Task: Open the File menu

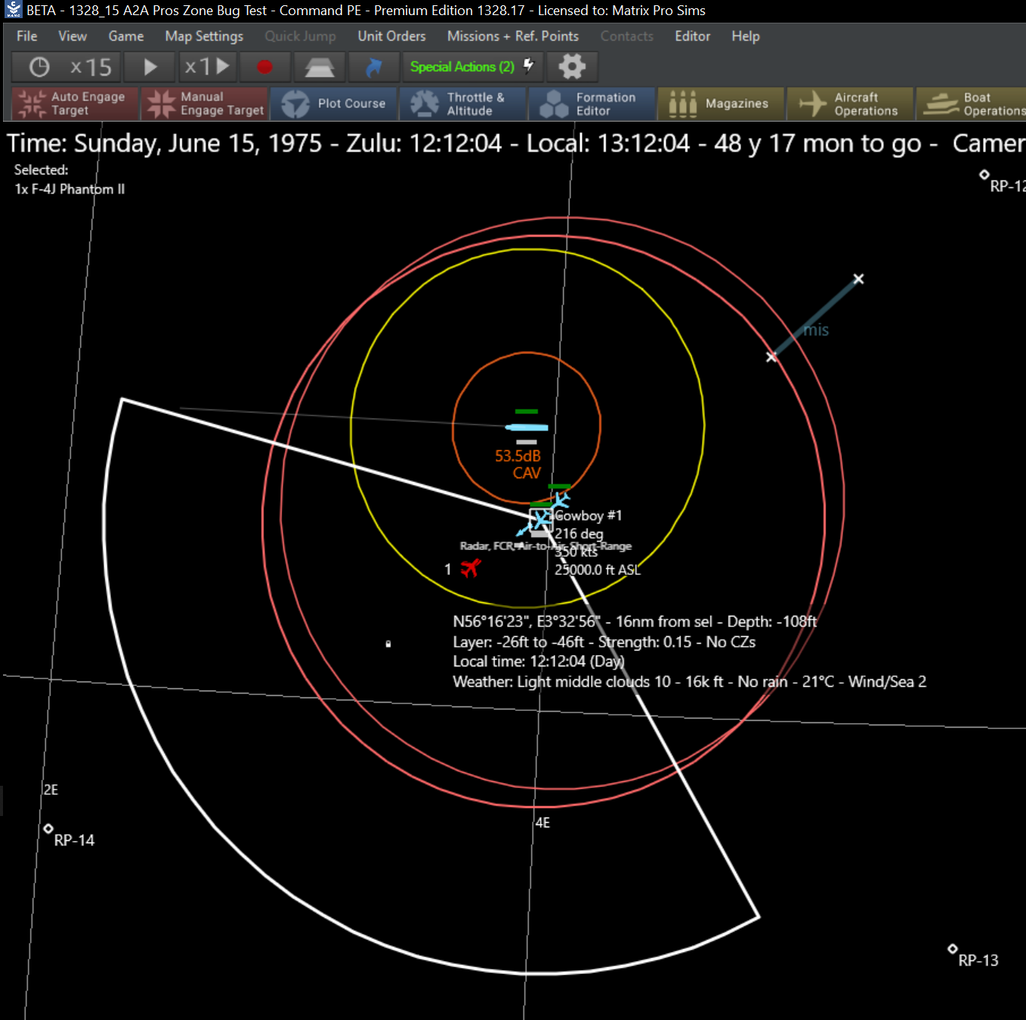Action: click(27, 36)
